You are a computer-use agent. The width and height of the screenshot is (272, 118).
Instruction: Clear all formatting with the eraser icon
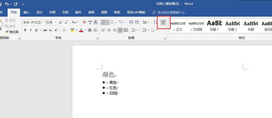(85, 22)
